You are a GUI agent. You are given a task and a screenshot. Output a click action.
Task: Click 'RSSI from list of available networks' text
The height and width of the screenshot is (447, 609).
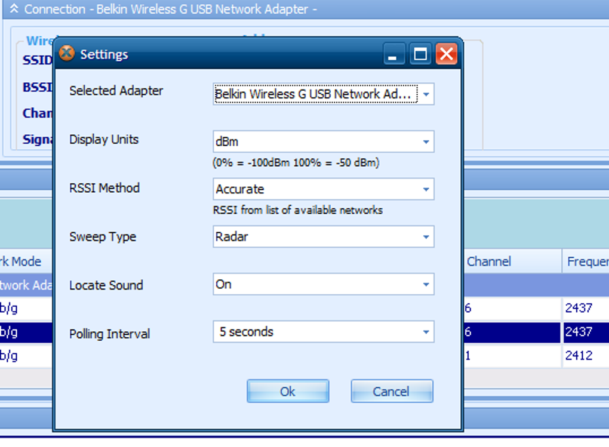pos(298,210)
